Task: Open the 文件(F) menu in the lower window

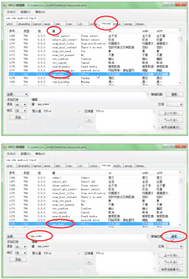Action: pos(11,154)
